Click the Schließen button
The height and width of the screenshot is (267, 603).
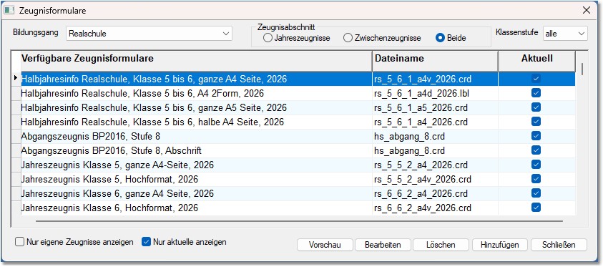(559, 245)
